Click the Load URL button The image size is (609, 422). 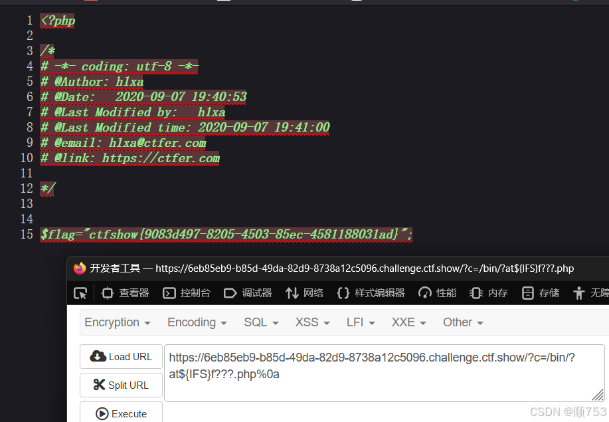pos(121,356)
